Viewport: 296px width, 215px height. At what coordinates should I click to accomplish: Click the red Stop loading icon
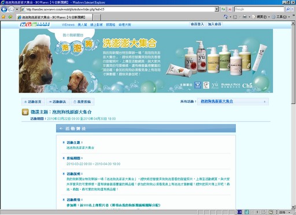[230, 9]
